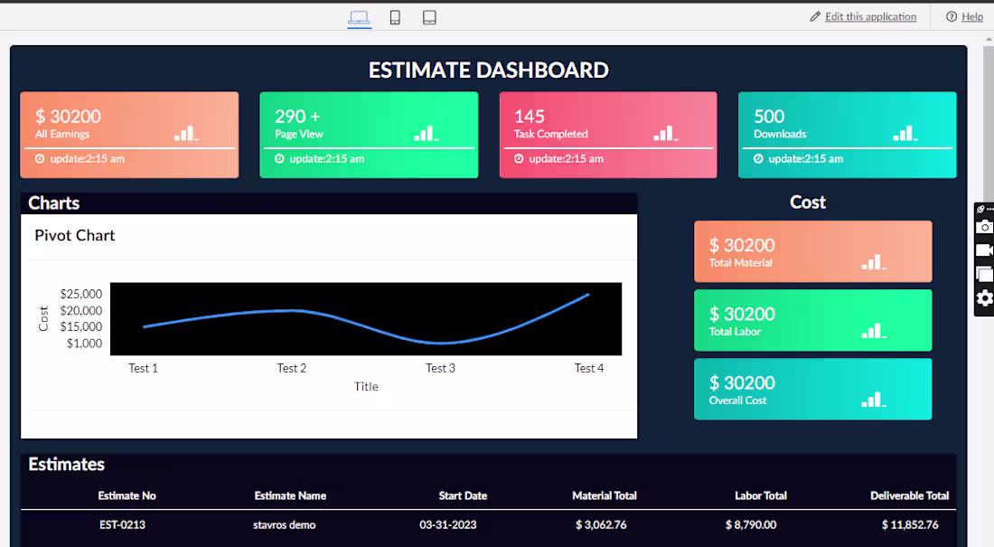Click the bar chart icon on Overall Cost card
The image size is (994, 547).
873,400
